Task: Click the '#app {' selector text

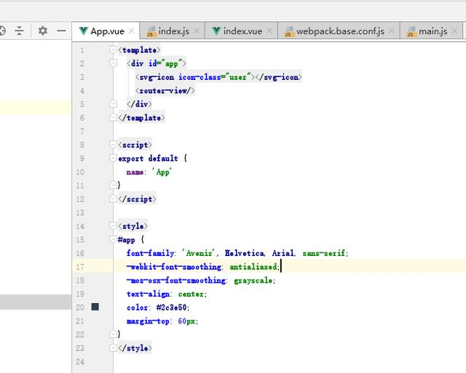Action: click(x=131, y=239)
